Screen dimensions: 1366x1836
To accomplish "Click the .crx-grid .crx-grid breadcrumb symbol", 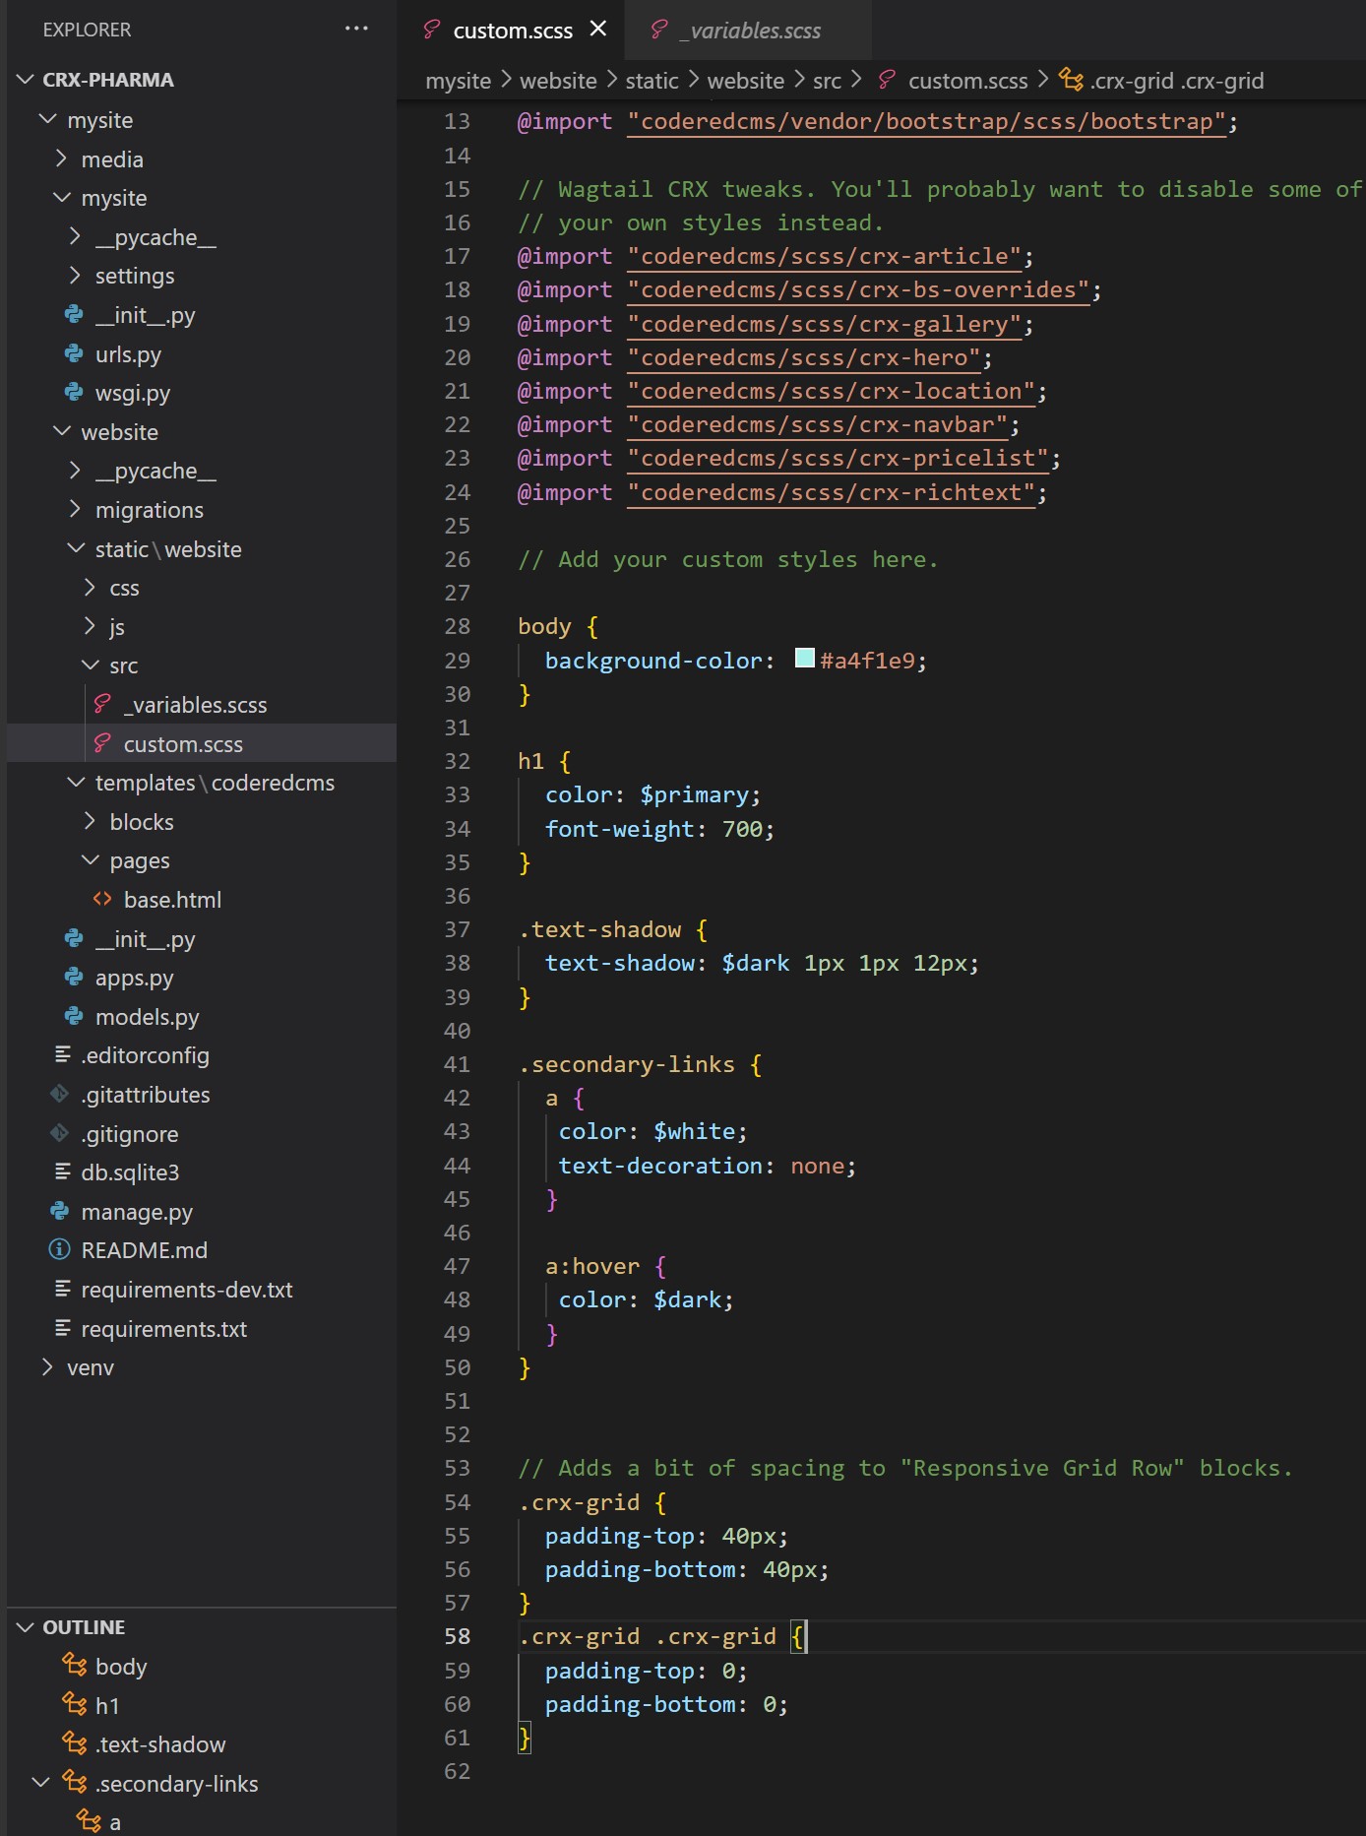I will click(x=1175, y=81).
